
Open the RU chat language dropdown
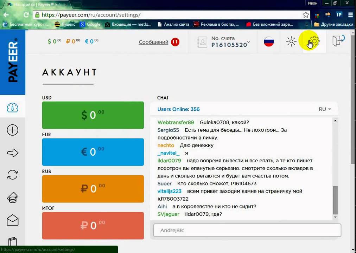(325, 109)
